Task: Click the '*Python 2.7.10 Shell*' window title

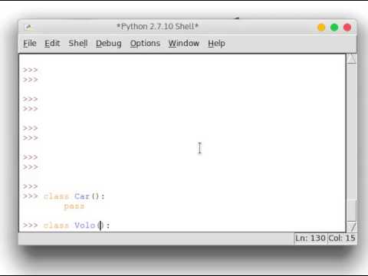Action: [x=157, y=26]
